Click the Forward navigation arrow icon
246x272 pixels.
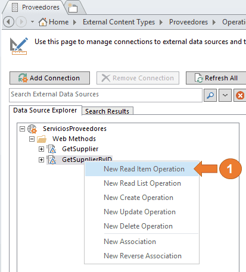pyautogui.click(x=21, y=21)
